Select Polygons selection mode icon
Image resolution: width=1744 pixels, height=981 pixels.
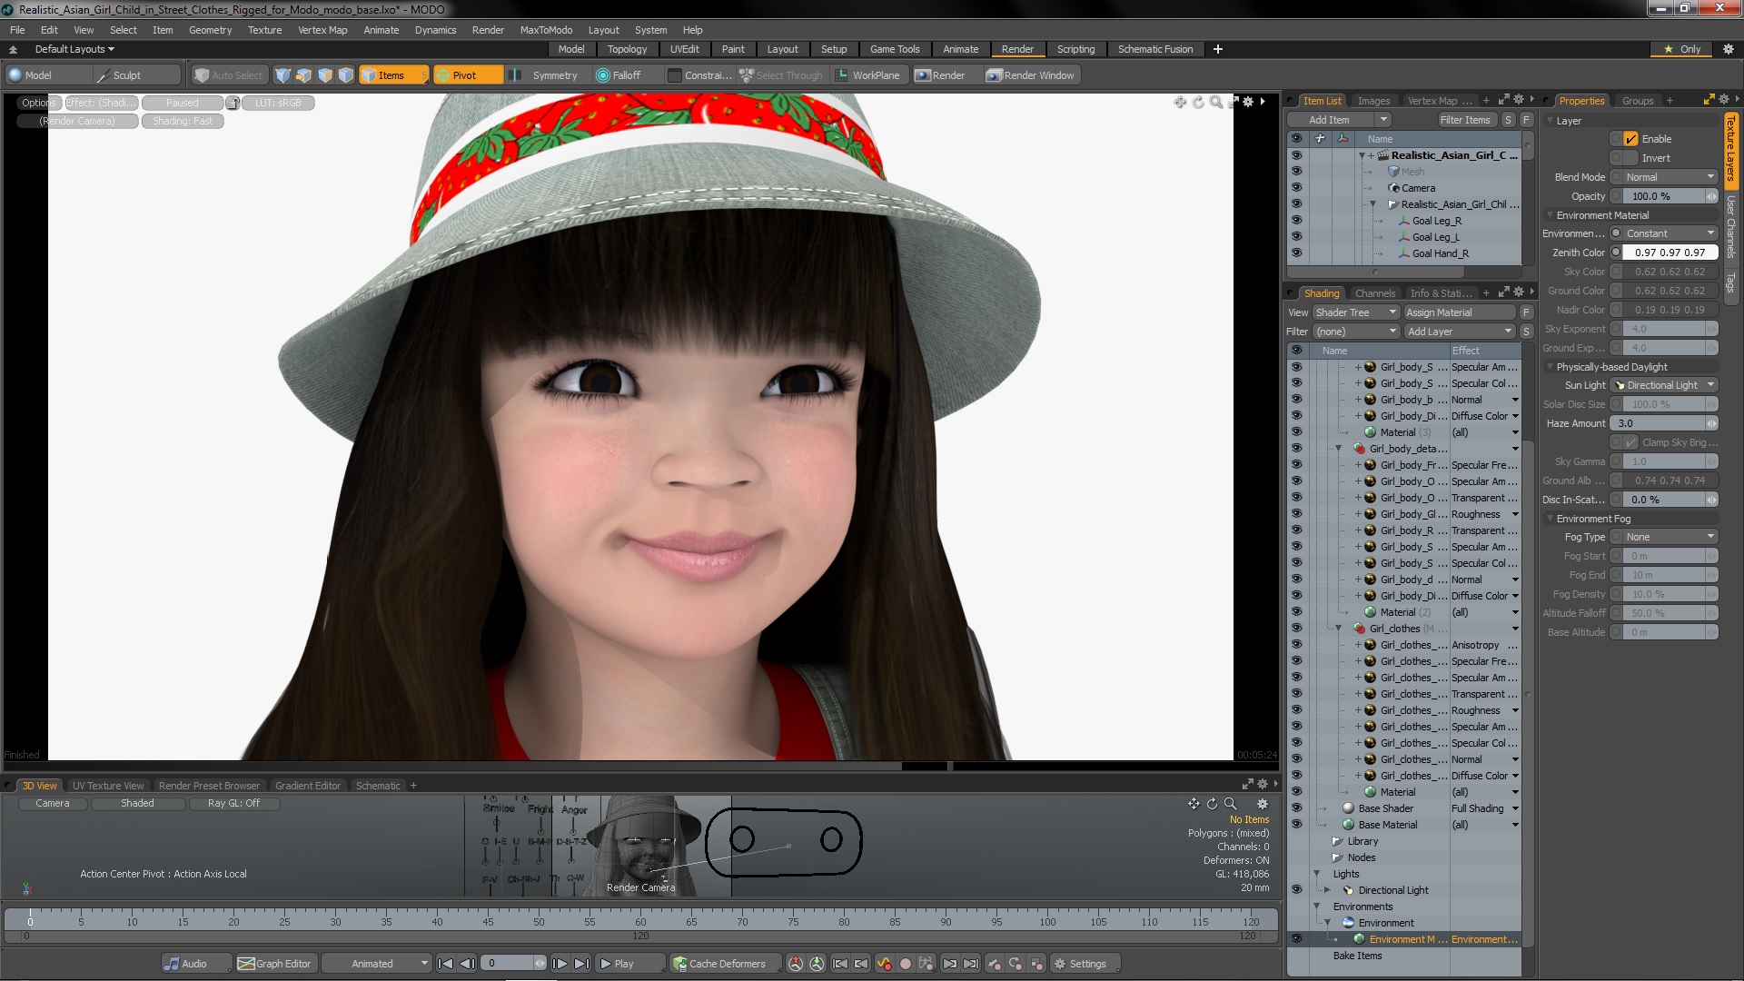pos(325,75)
